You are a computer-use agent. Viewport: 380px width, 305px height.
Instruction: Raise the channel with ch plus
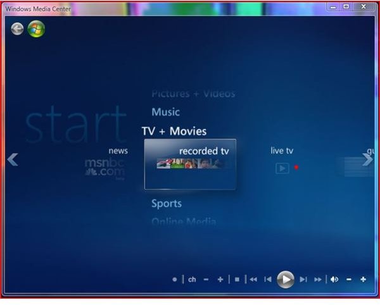(x=220, y=280)
